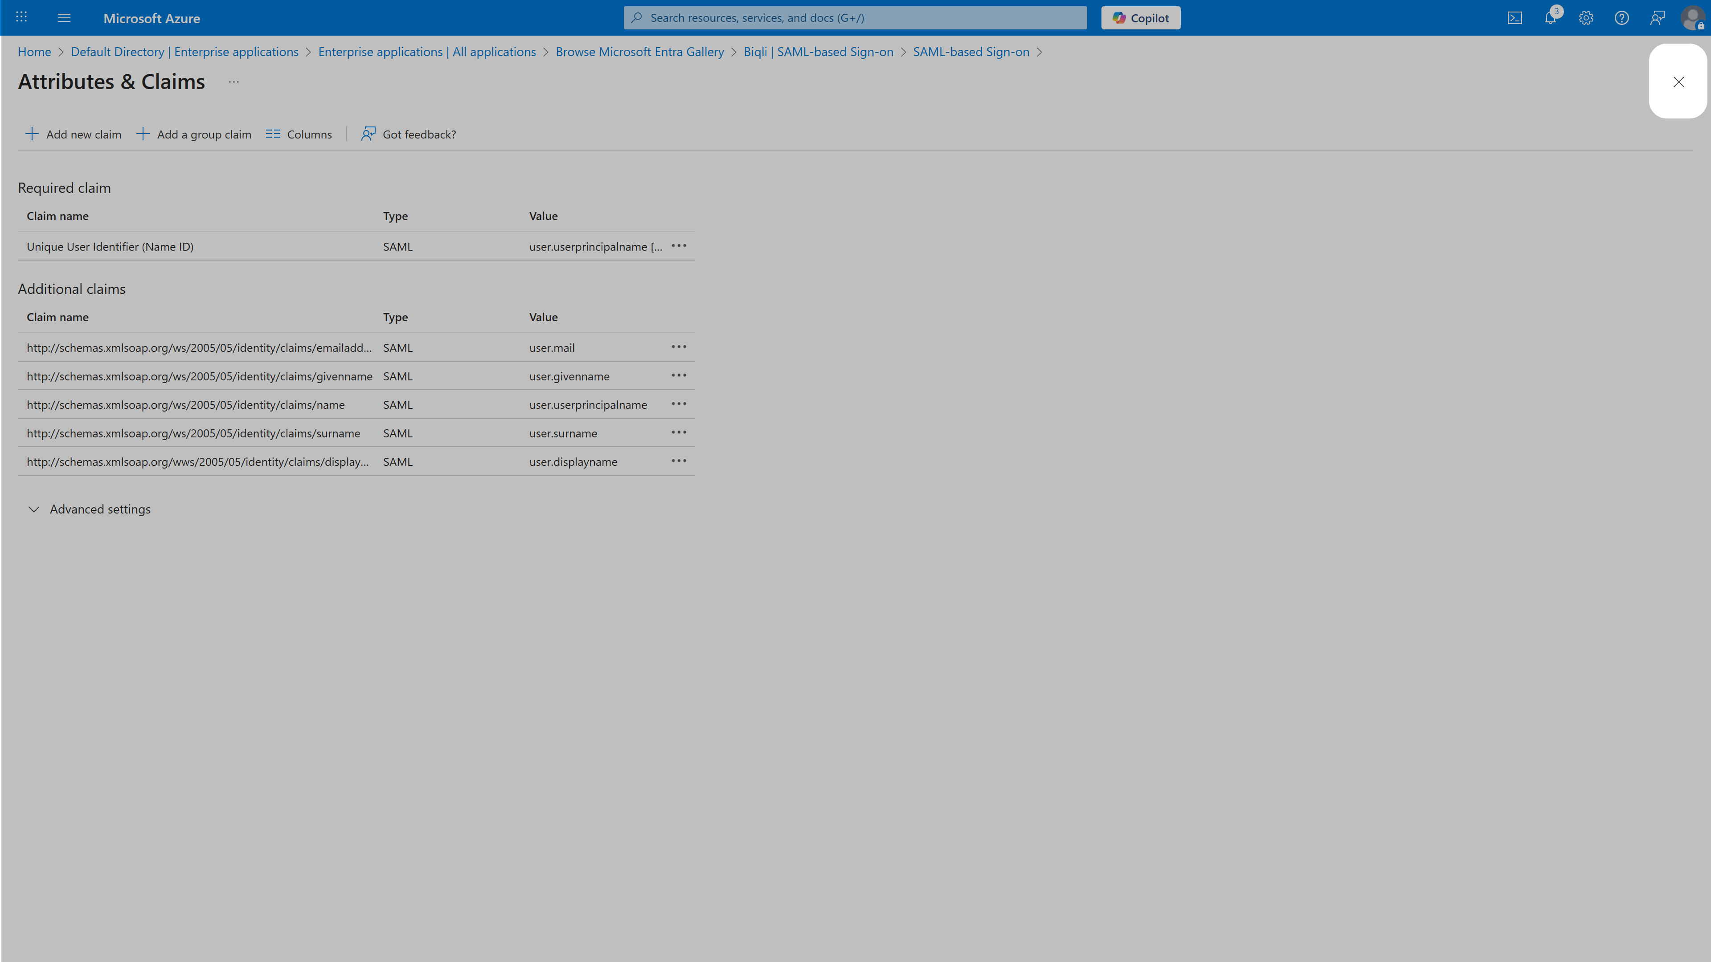The width and height of the screenshot is (1711, 962).
Task: Open more options for user.mail claim
Action: 678,347
